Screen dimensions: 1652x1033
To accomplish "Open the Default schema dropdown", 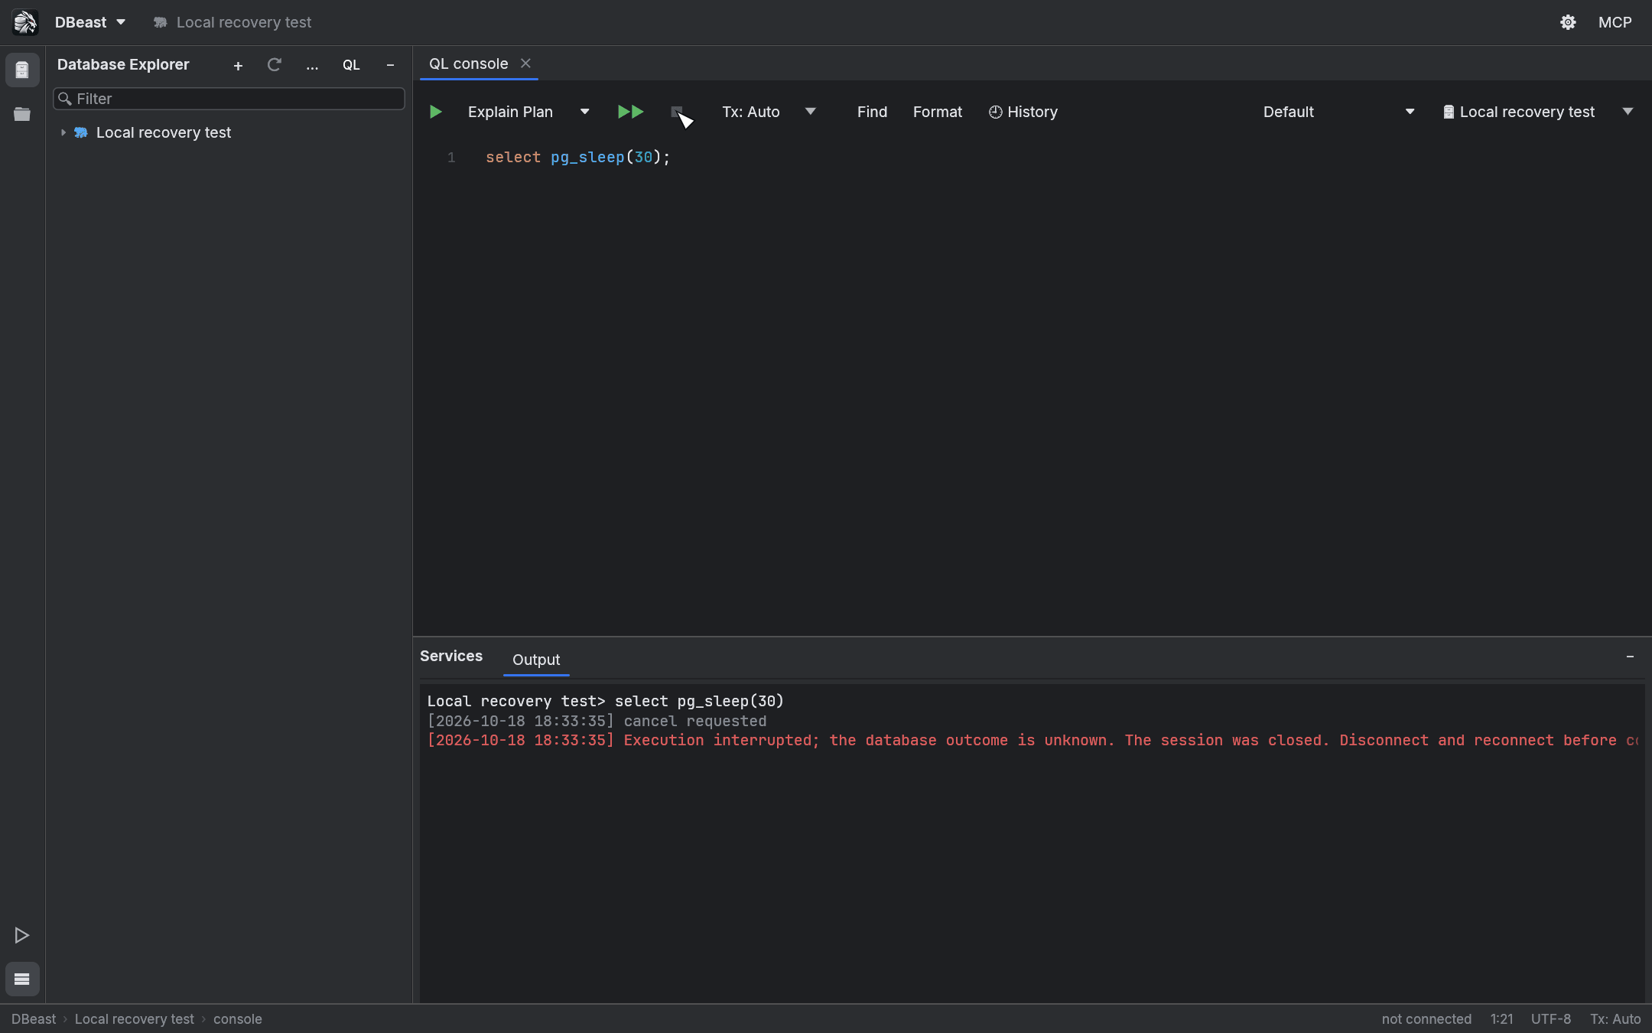I will (1338, 112).
